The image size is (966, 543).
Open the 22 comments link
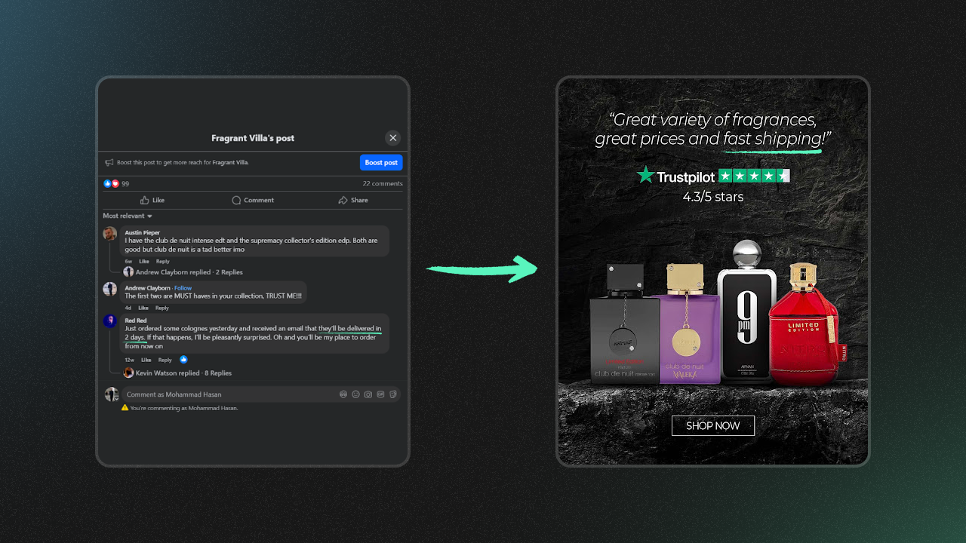tap(383, 183)
